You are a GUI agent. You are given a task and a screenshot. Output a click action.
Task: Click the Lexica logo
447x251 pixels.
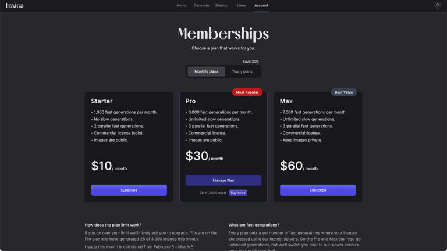(15, 5)
